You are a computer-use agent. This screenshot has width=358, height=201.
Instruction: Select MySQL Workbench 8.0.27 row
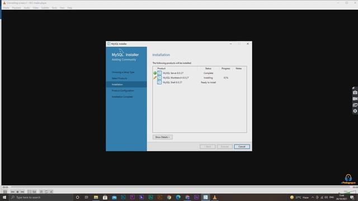(200, 78)
